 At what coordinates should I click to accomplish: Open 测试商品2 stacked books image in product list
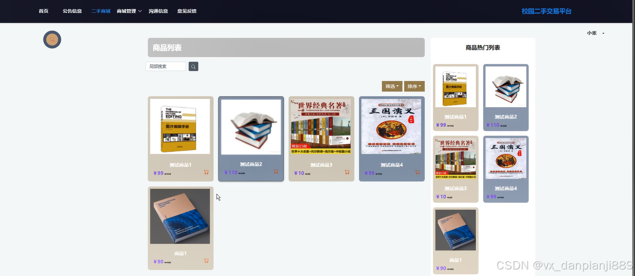tap(251, 127)
